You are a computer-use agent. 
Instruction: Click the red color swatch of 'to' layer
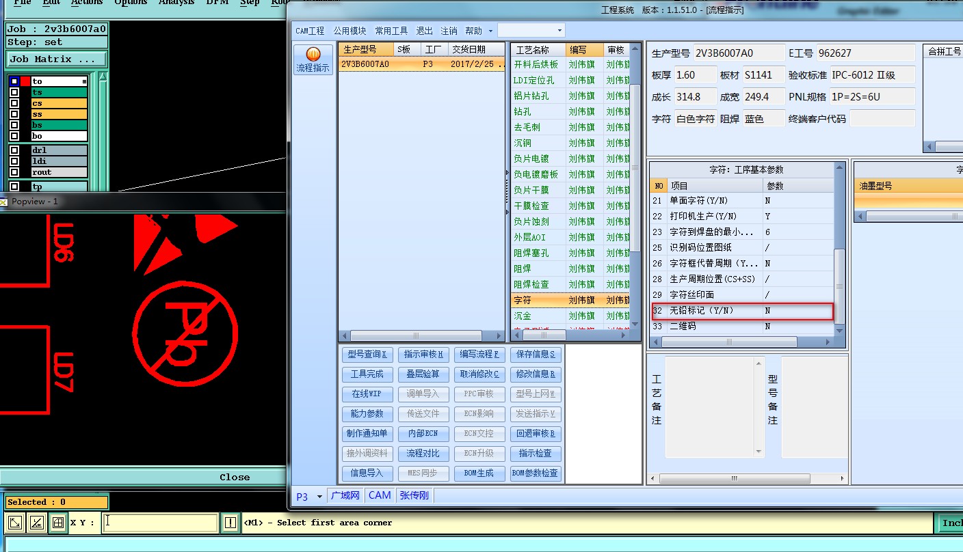coord(25,81)
